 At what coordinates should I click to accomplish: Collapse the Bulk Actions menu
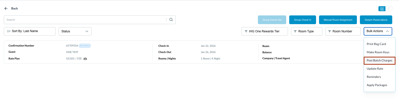point(378,31)
